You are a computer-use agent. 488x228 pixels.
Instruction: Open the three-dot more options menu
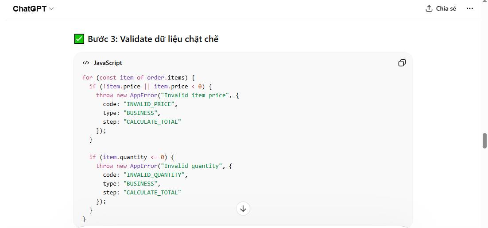point(470,9)
